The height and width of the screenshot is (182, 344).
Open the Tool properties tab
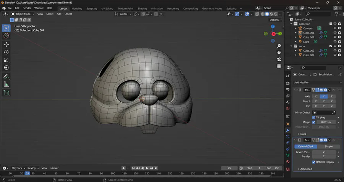[288, 75]
